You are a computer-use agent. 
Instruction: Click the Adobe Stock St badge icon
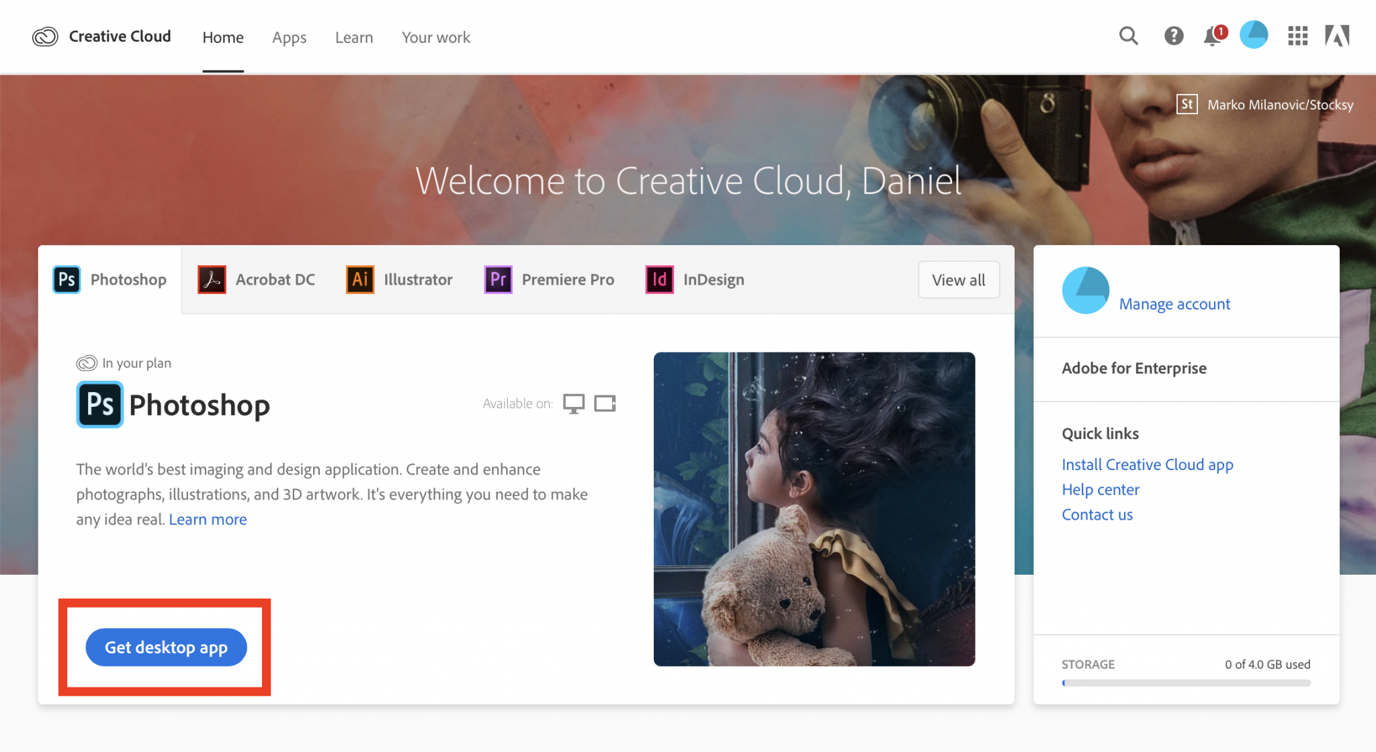[x=1187, y=104]
